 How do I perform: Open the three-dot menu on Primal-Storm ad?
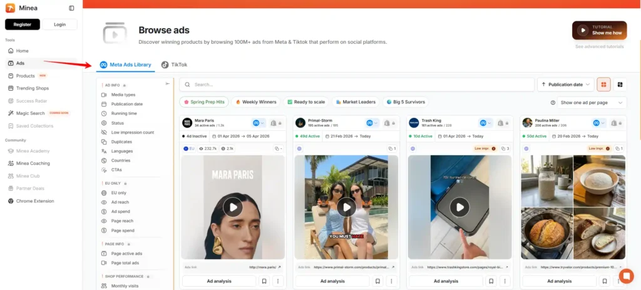(x=391, y=281)
